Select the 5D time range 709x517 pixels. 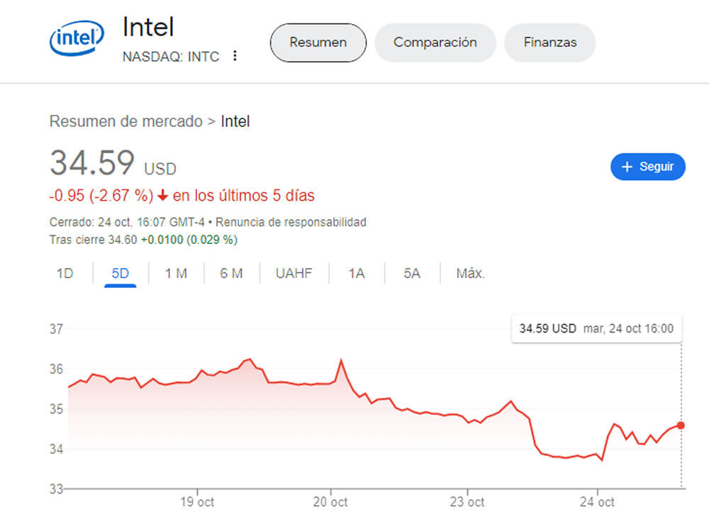pos(121,273)
